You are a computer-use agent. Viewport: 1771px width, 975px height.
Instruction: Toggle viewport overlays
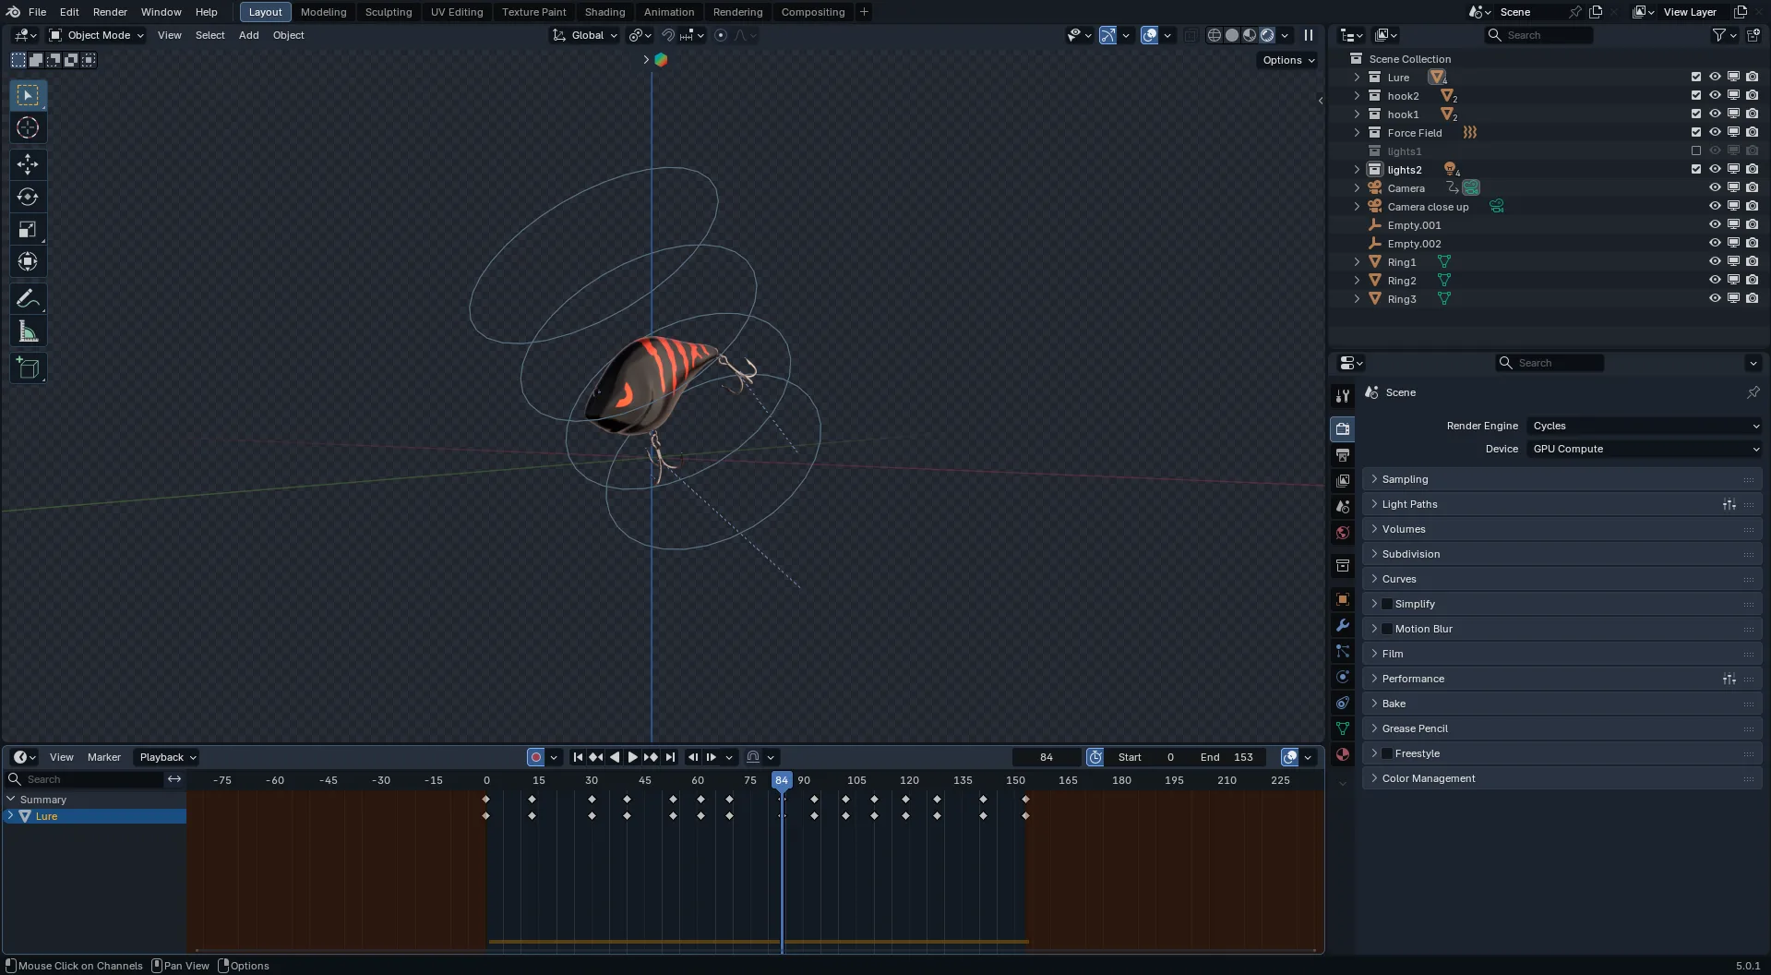point(1149,35)
